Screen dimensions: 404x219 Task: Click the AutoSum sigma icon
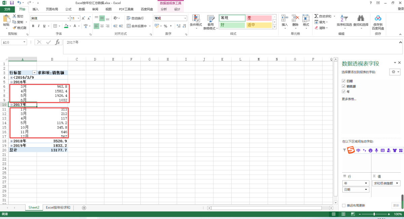coord(316,16)
